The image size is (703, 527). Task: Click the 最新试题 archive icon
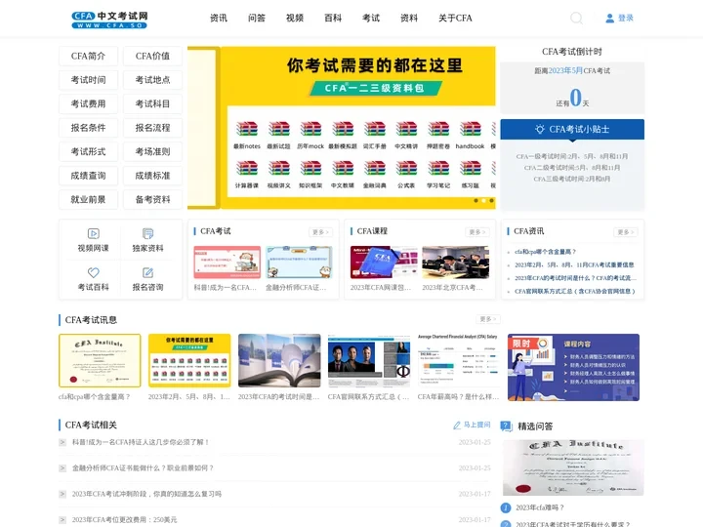point(279,129)
